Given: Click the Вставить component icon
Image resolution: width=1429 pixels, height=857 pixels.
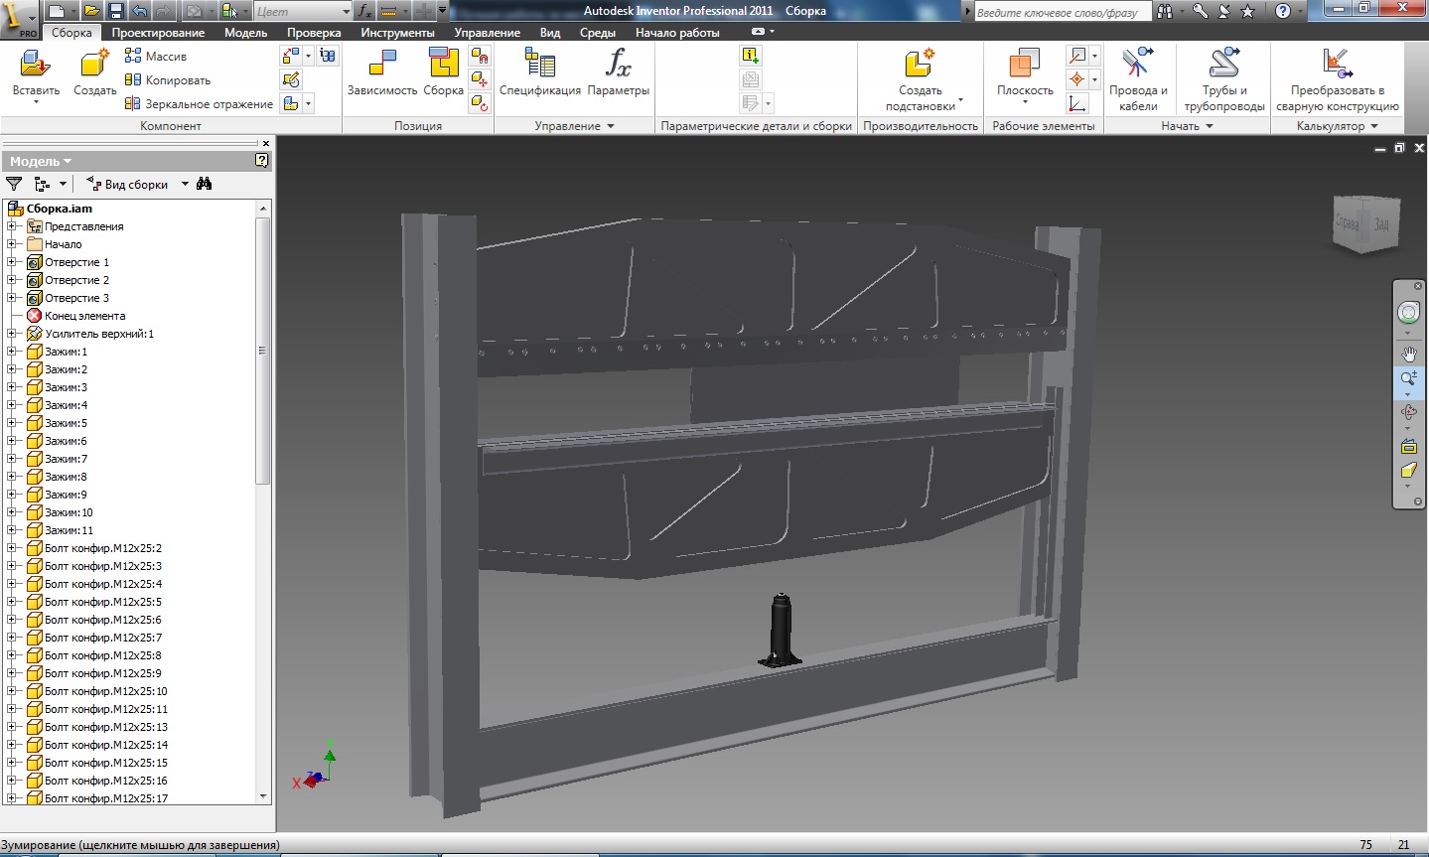Looking at the screenshot, I should point(36,65).
